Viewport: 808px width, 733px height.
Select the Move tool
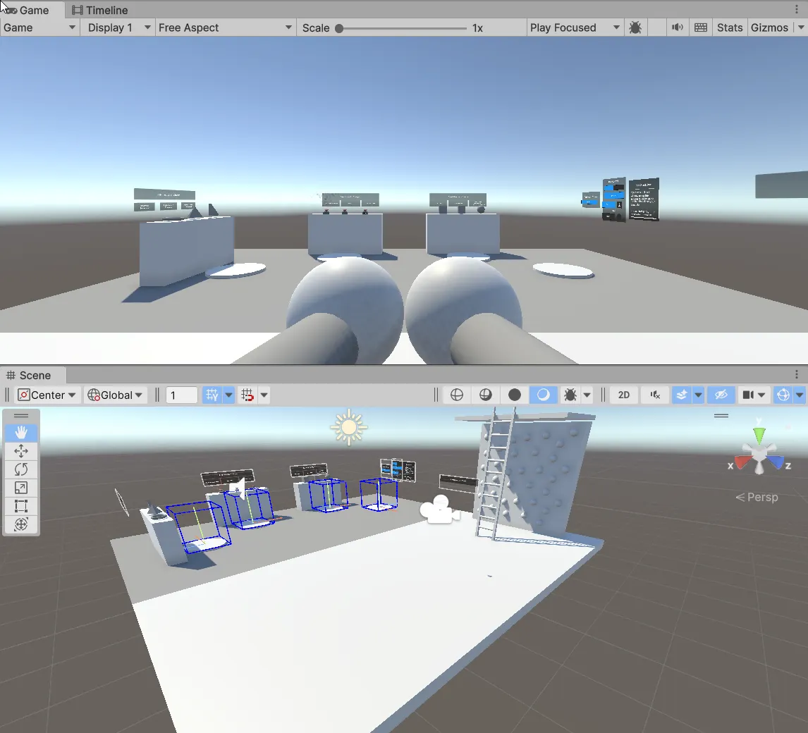pyautogui.click(x=21, y=451)
